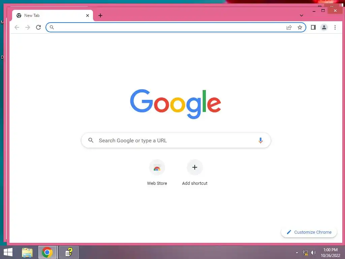Bookmark this tab with the star icon

300,27
